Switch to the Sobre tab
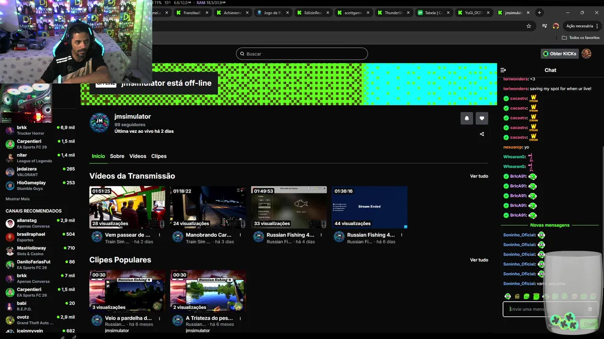This screenshot has width=604, height=339. [117, 156]
